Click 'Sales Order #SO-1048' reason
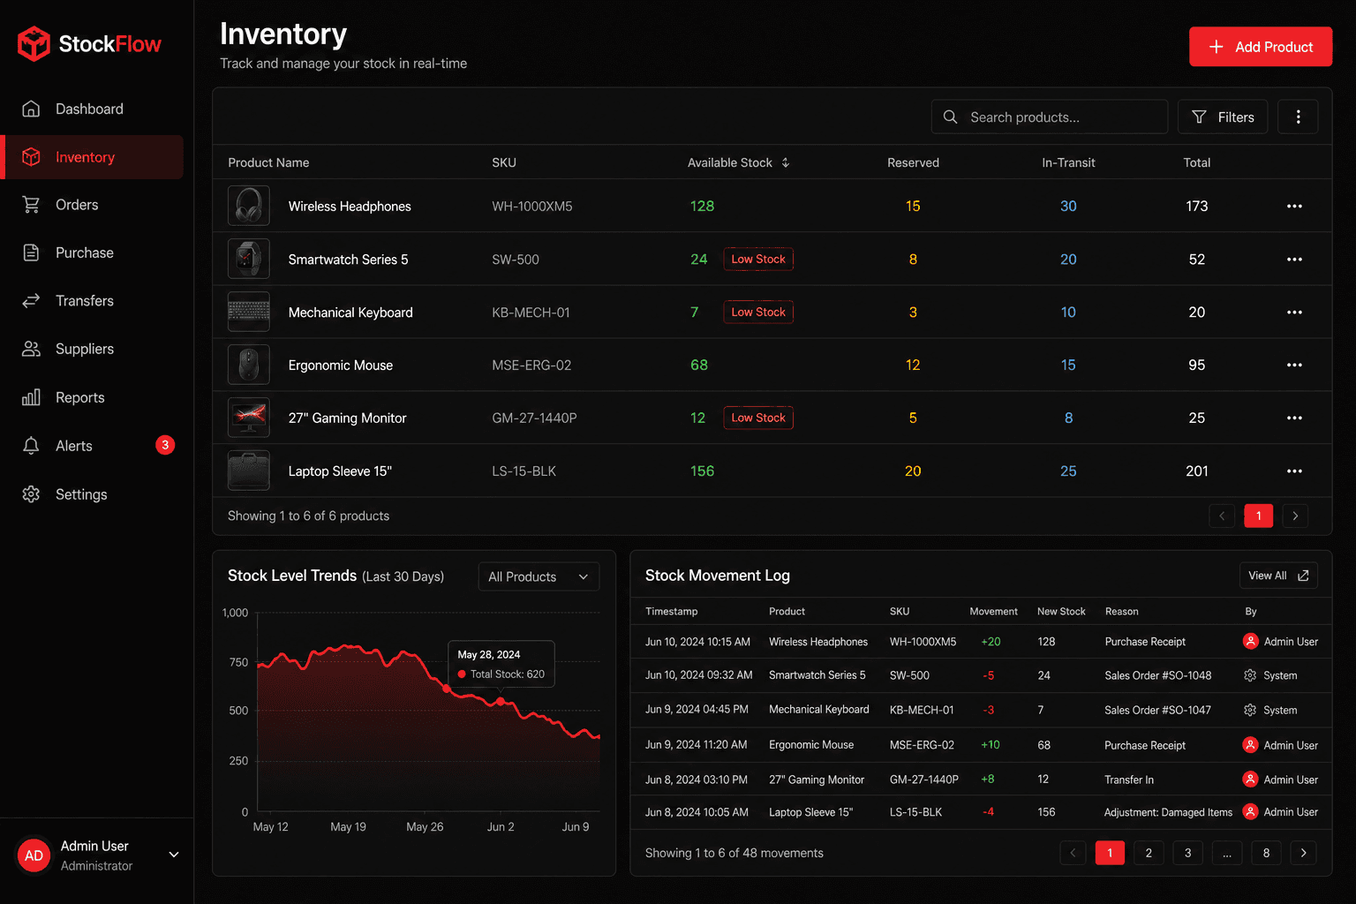Screen dimensions: 1356x904 [x=1158, y=675]
